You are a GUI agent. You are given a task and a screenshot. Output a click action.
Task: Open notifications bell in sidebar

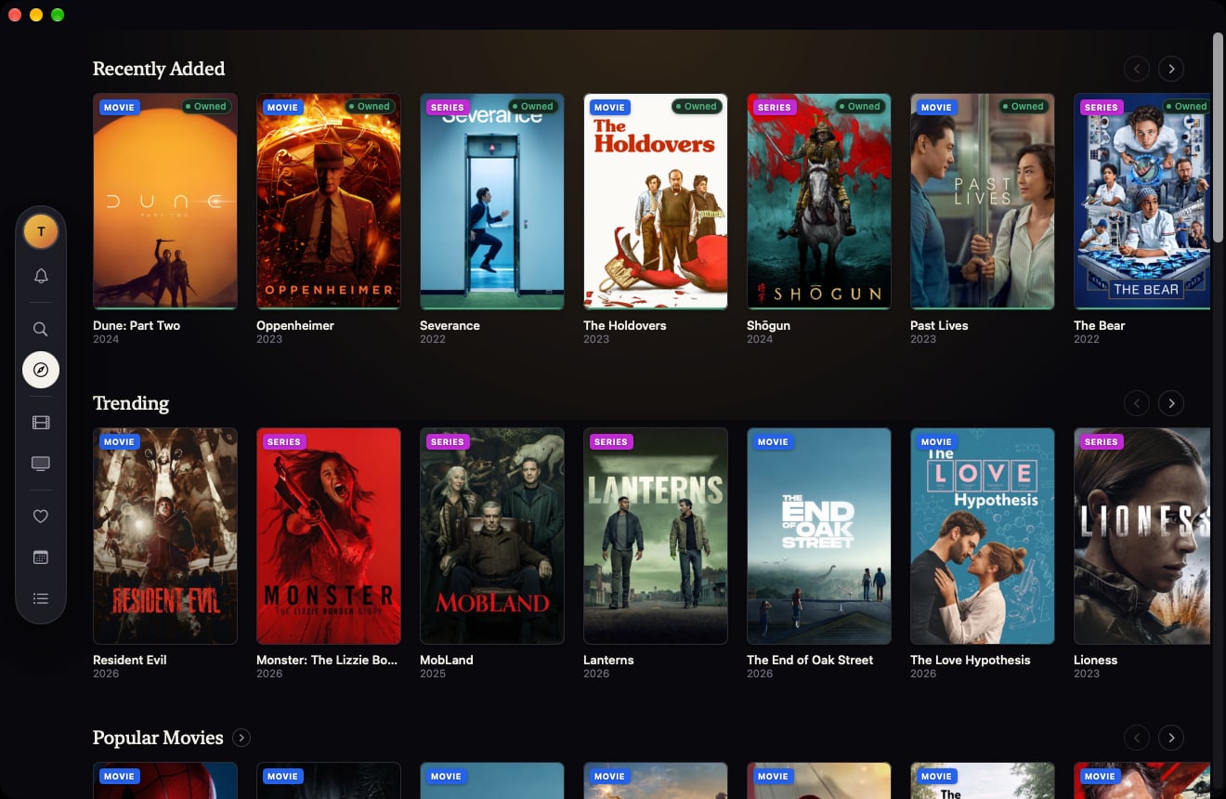(41, 276)
